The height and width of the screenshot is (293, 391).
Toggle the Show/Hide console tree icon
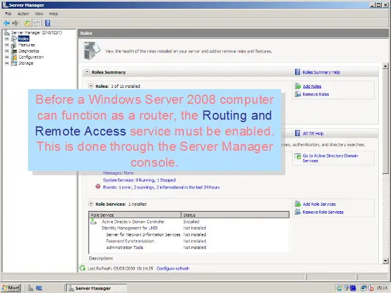[x=37, y=23]
